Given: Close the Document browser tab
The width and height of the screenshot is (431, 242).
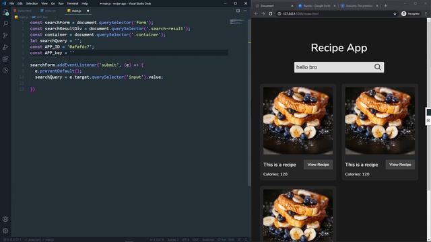Looking at the screenshot, I should point(292,6).
